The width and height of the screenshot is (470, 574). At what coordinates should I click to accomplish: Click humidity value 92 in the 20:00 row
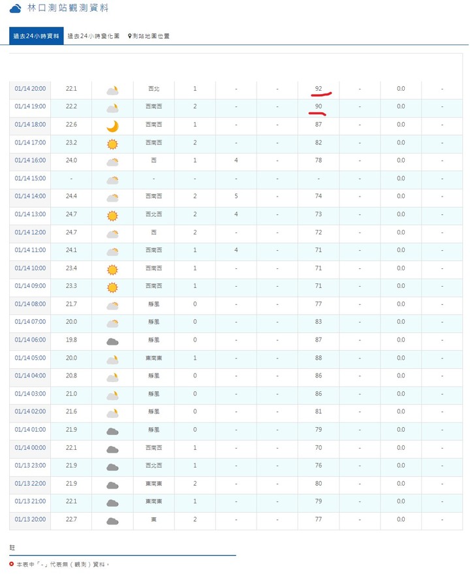coord(319,89)
